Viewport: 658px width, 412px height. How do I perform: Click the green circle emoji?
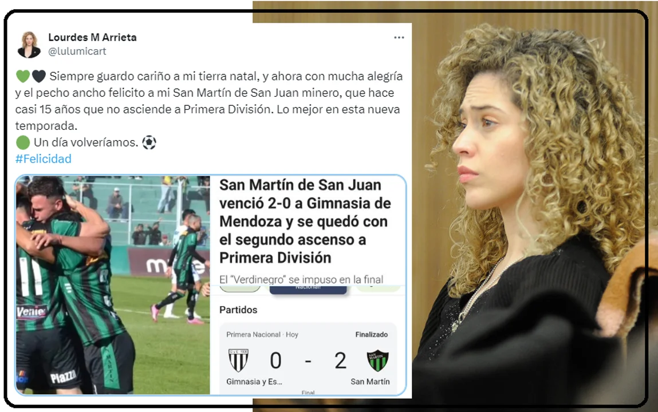click(x=23, y=142)
